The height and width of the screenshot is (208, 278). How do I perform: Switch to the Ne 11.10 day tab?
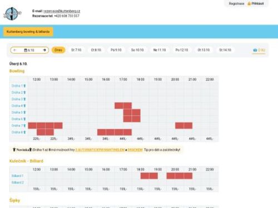(160, 50)
